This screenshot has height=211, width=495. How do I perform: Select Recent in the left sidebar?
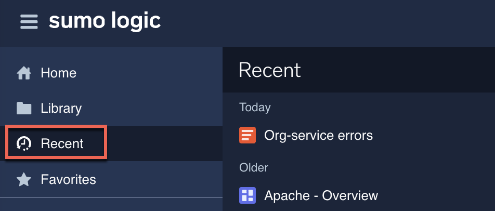click(x=62, y=143)
